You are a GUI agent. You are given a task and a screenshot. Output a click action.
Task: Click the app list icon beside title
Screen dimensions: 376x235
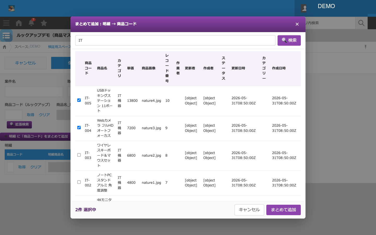coord(6,36)
